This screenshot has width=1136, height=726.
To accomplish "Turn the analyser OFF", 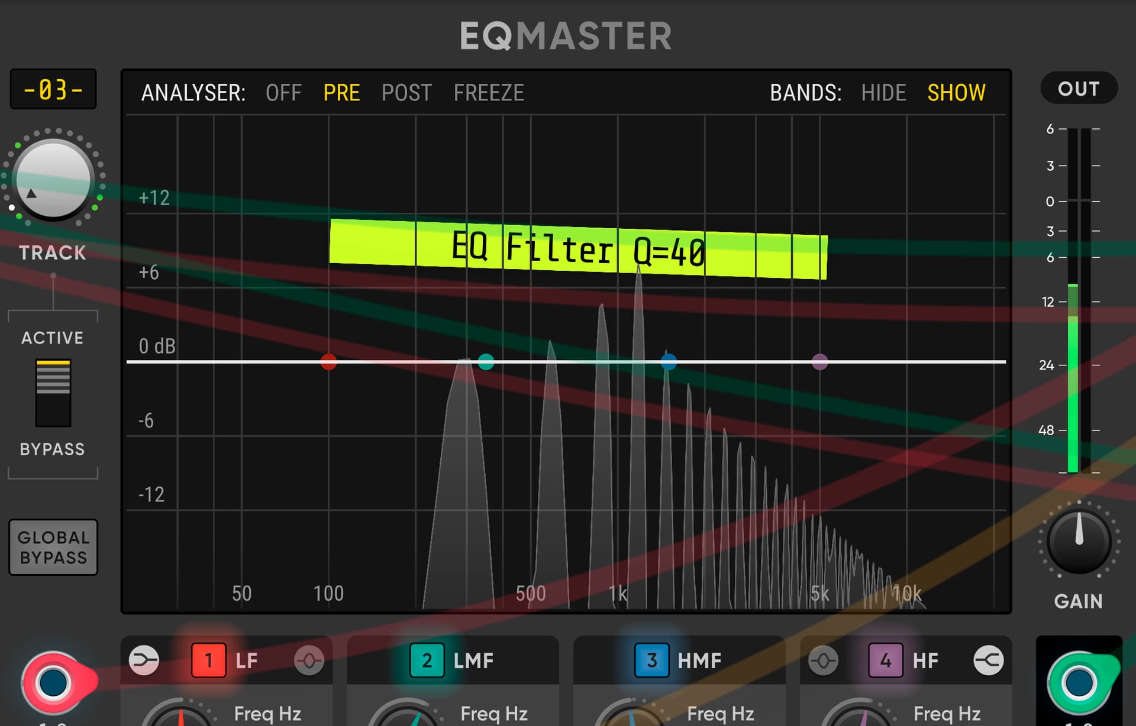I will click(x=283, y=93).
